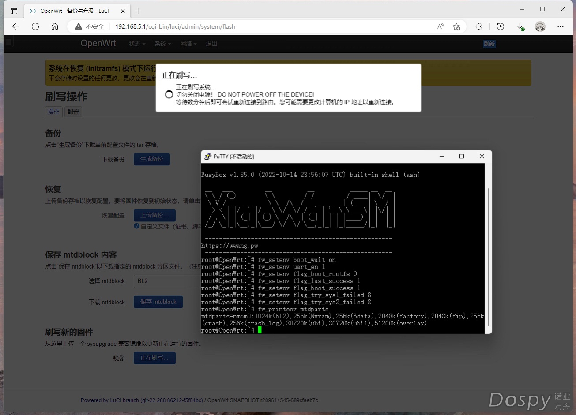Maximize the PuTTY window

tap(462, 156)
